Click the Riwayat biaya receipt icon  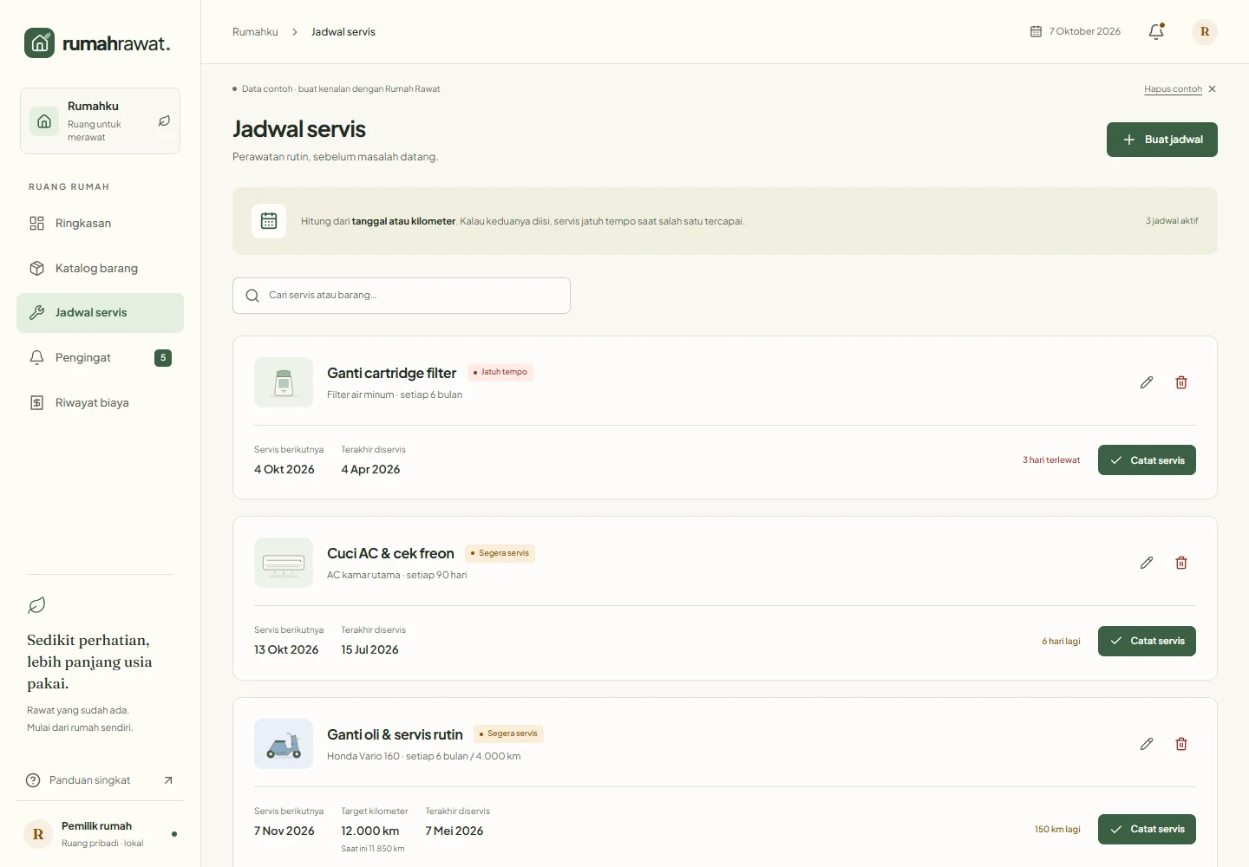click(36, 402)
